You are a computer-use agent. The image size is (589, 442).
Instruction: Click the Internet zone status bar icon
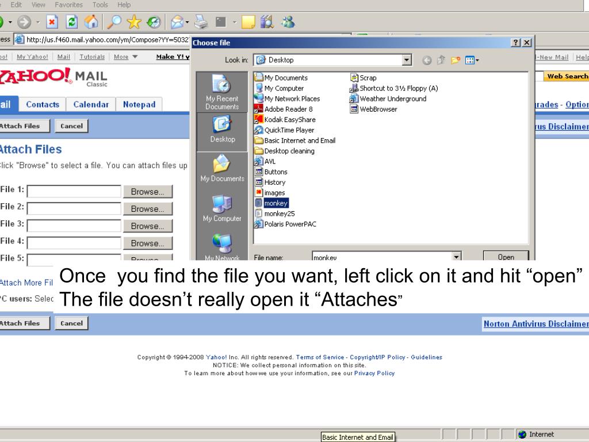[x=522, y=435]
